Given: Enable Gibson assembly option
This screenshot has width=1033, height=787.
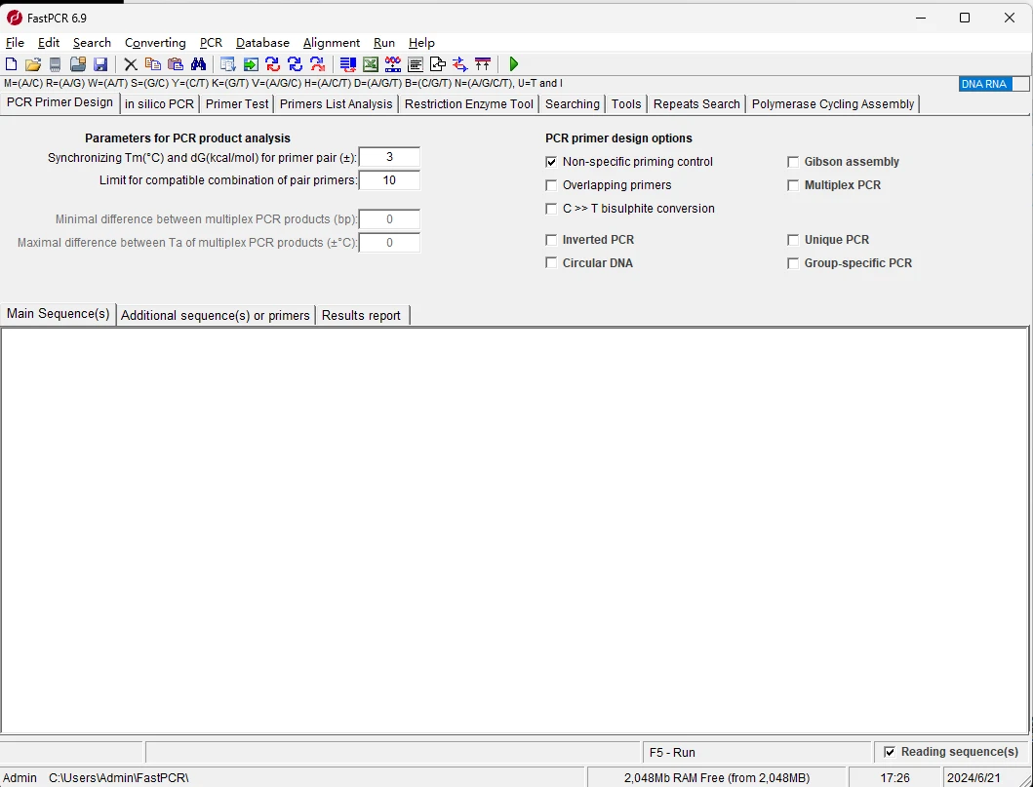Looking at the screenshot, I should (793, 162).
